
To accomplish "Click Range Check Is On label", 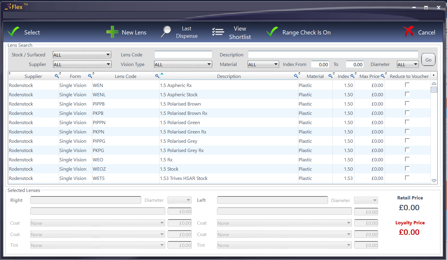I will click(x=306, y=32).
